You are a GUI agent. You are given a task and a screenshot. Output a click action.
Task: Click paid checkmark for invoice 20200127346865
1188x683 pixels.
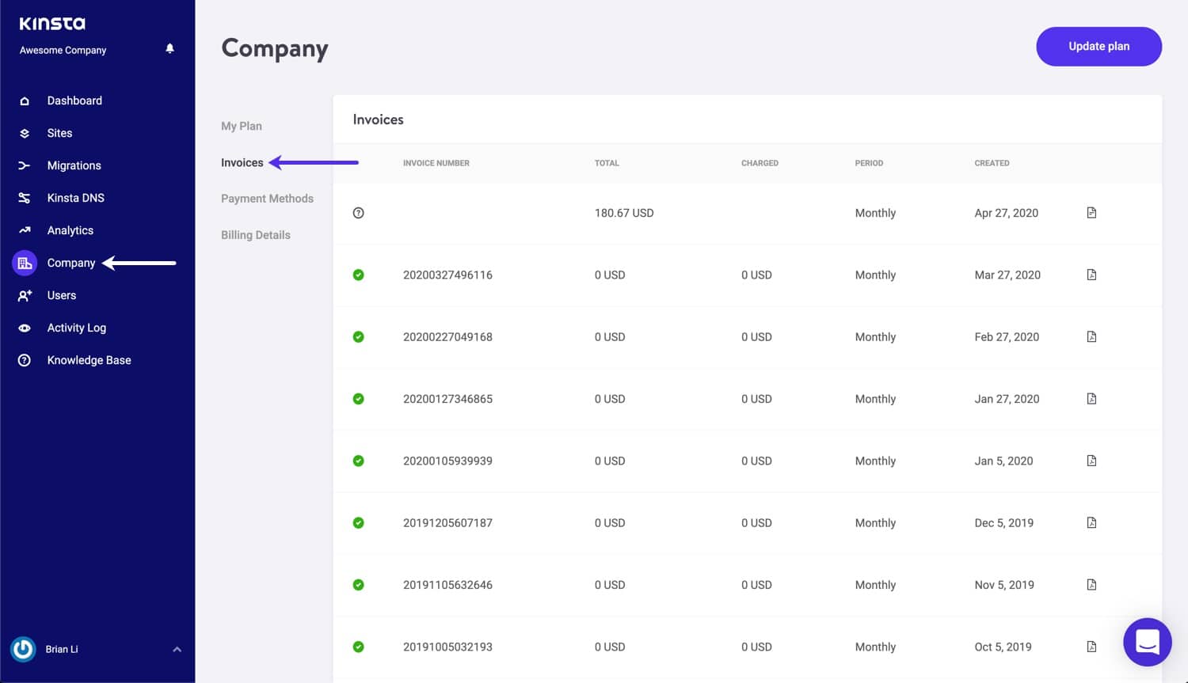pyautogui.click(x=359, y=399)
